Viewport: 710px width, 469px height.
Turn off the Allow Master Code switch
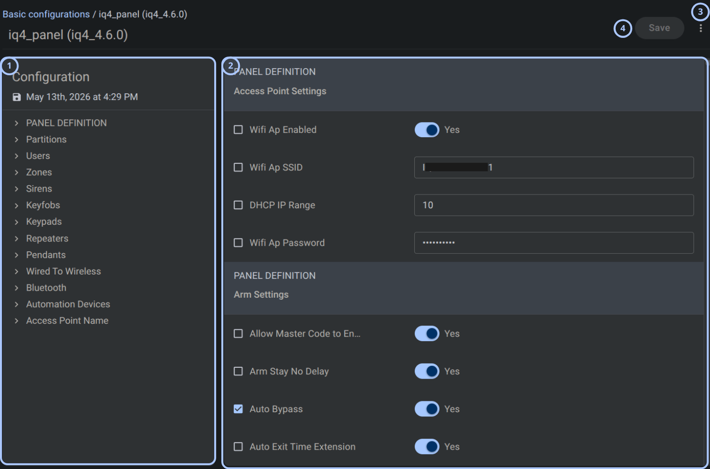(427, 334)
